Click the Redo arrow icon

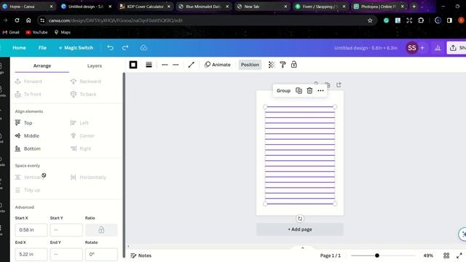[x=125, y=48]
